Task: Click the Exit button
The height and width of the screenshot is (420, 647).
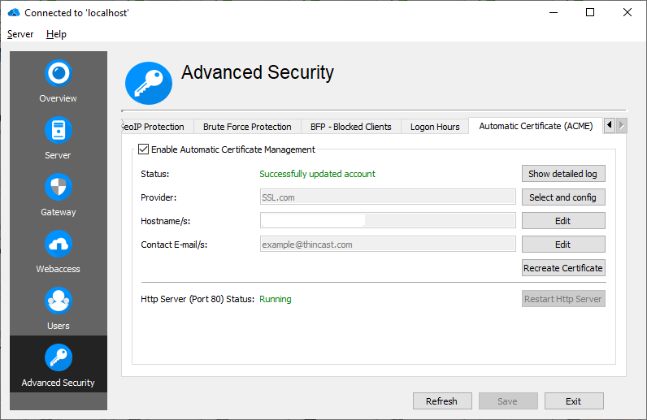Action: [x=574, y=401]
